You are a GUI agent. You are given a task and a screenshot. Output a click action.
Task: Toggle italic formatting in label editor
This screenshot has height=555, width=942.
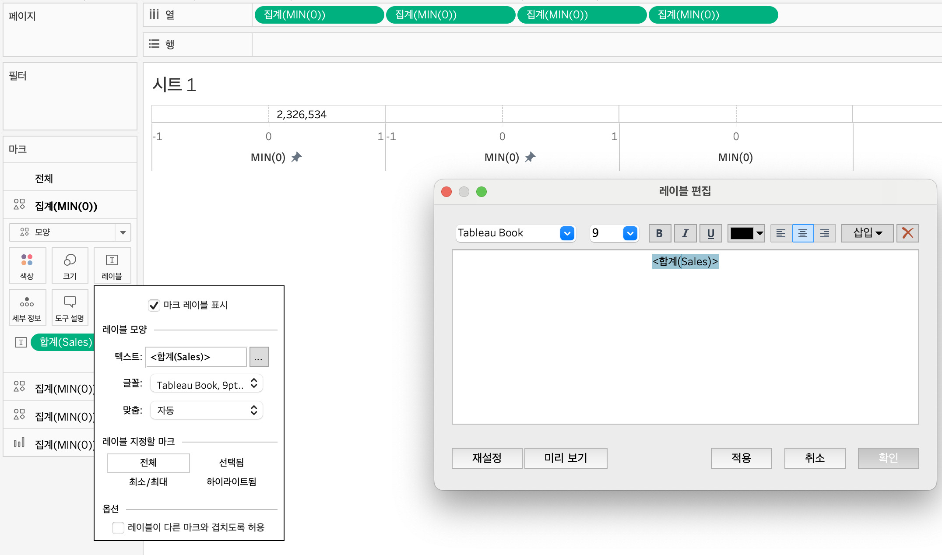point(685,233)
